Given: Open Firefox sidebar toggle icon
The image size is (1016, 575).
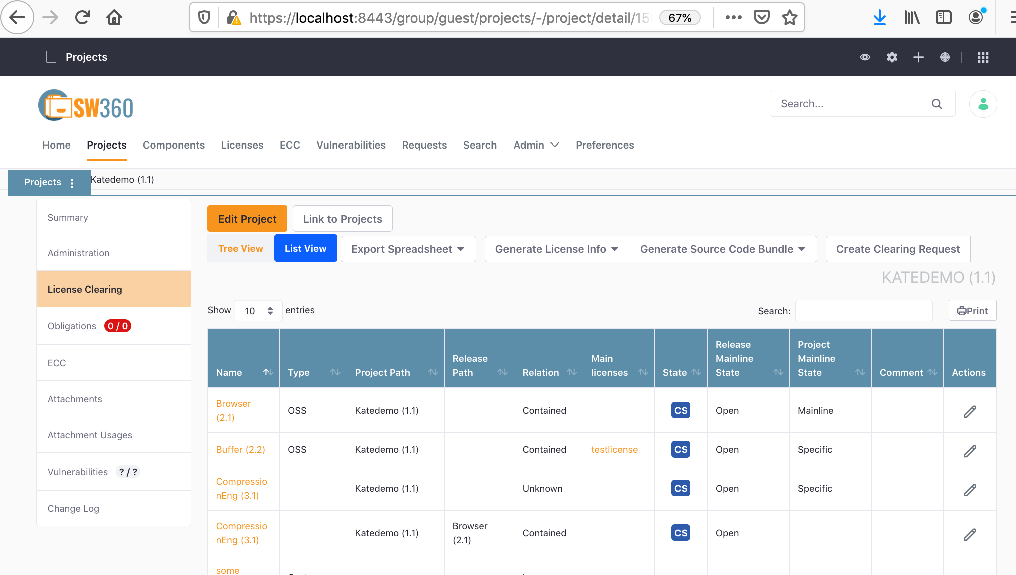Looking at the screenshot, I should (943, 17).
